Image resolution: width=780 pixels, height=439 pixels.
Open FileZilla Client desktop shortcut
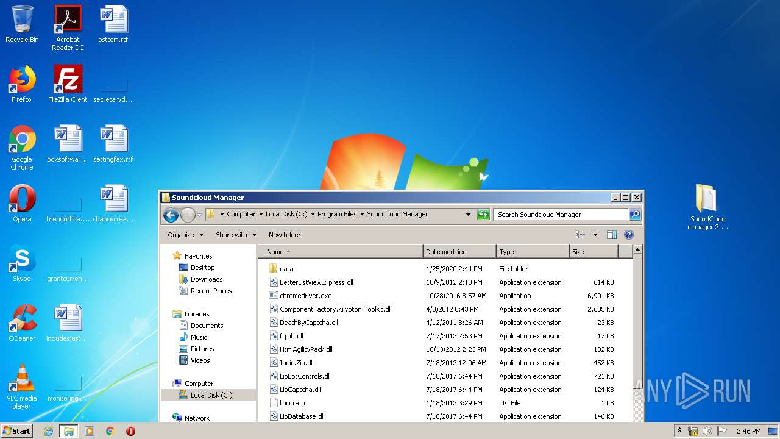click(x=68, y=84)
